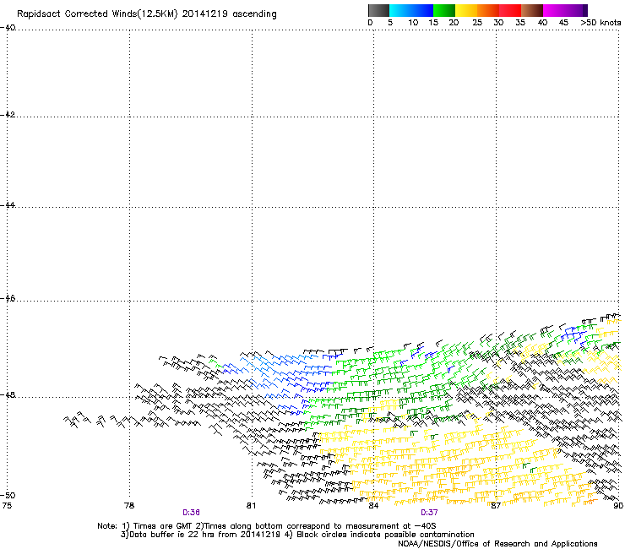Click the -48 latitude axis label

click(8, 394)
